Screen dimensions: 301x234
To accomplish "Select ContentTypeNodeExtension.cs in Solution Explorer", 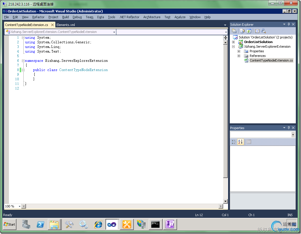I will click(x=271, y=60).
